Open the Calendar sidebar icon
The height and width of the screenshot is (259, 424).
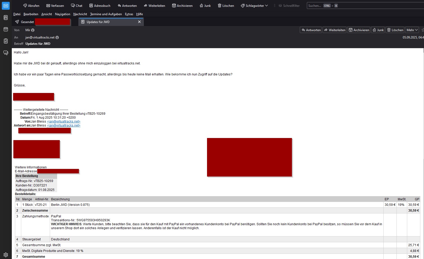pos(6,29)
